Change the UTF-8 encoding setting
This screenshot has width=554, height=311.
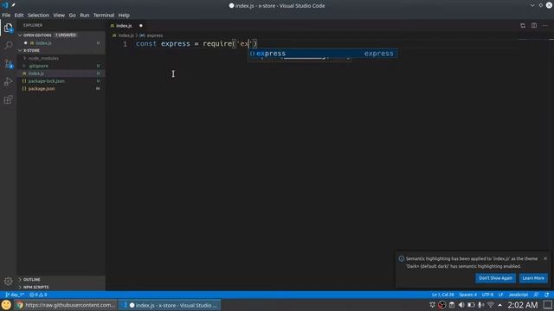coord(487,295)
